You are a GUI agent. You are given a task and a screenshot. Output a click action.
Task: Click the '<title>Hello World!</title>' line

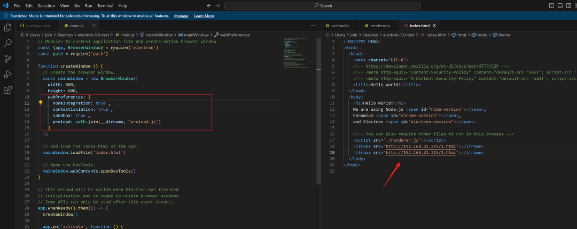387,84
